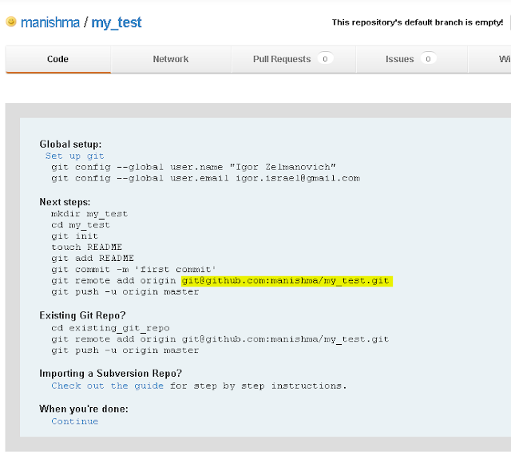511x459 pixels.
Task: Open the manishma user profile link
Action: tap(50, 22)
